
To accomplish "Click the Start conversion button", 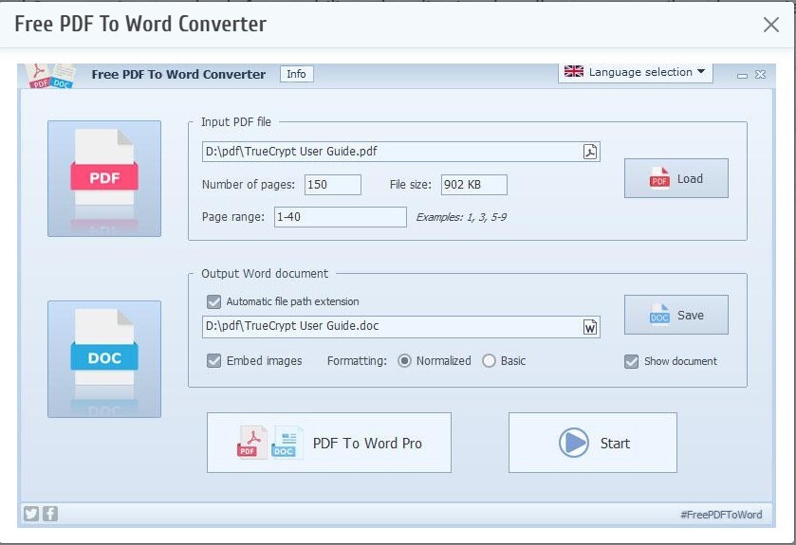I will click(x=592, y=443).
